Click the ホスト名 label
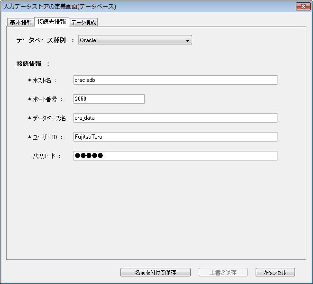The width and height of the screenshot is (313, 284). click(42, 80)
